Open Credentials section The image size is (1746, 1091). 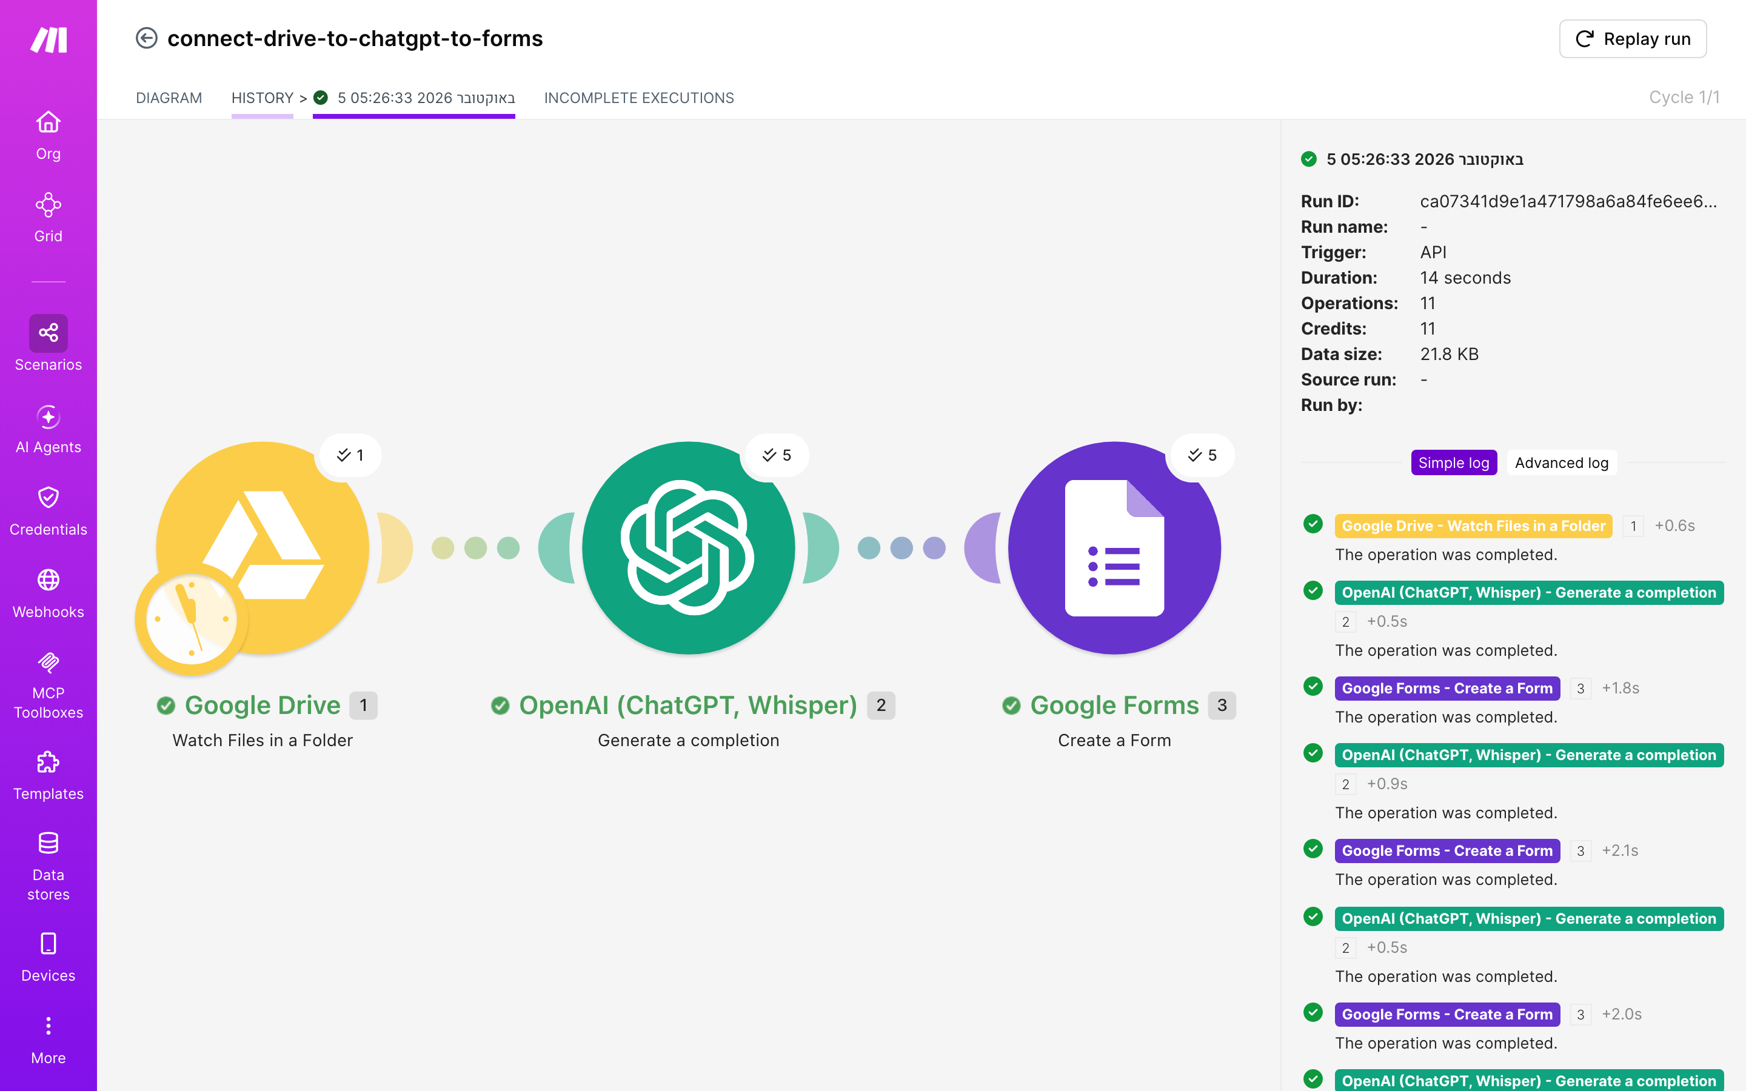click(x=48, y=512)
